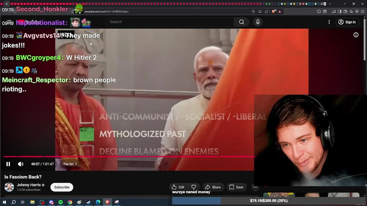Open Brave VPN shield icon
Viewport: 367px width, 206px height.
357,11
